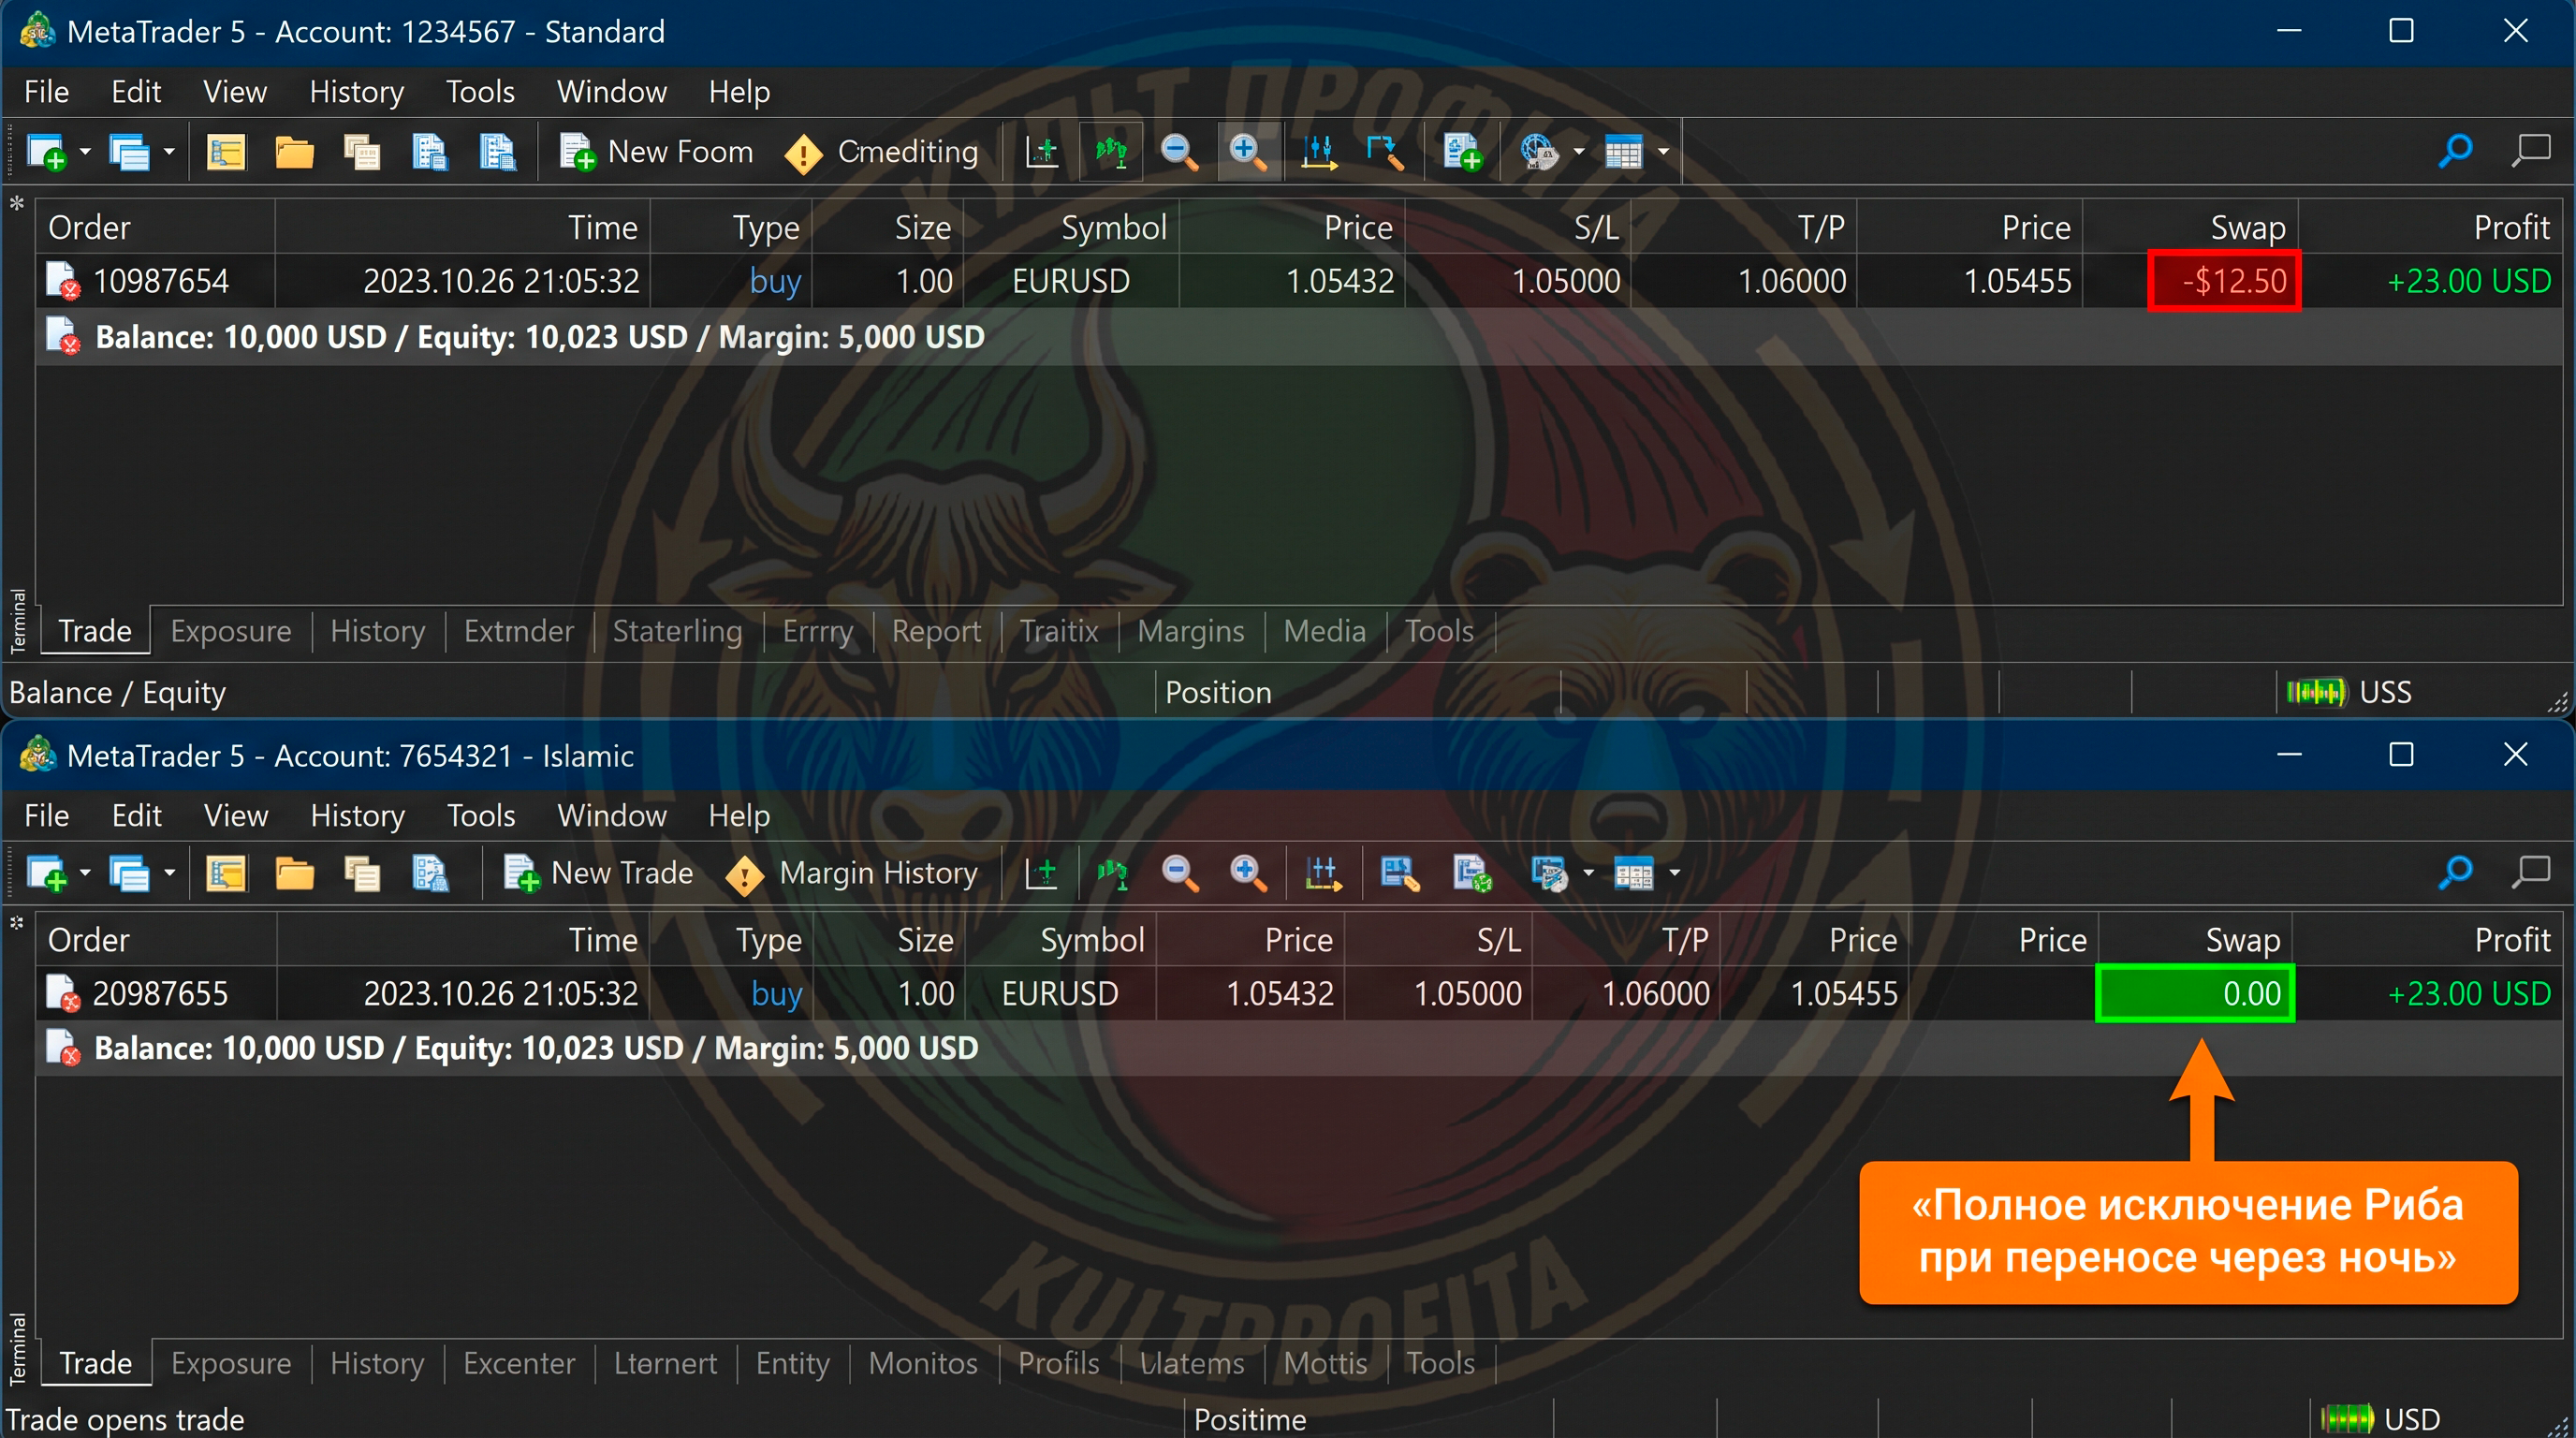
Task: Open search in Islamic account window
Action: (x=2455, y=874)
